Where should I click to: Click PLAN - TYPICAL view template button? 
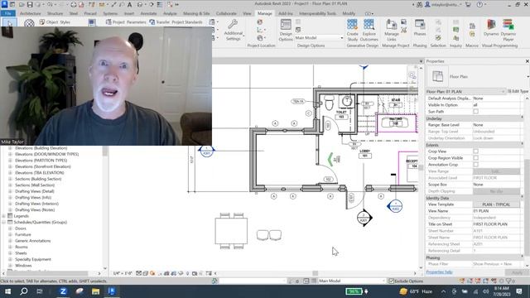click(x=496, y=204)
